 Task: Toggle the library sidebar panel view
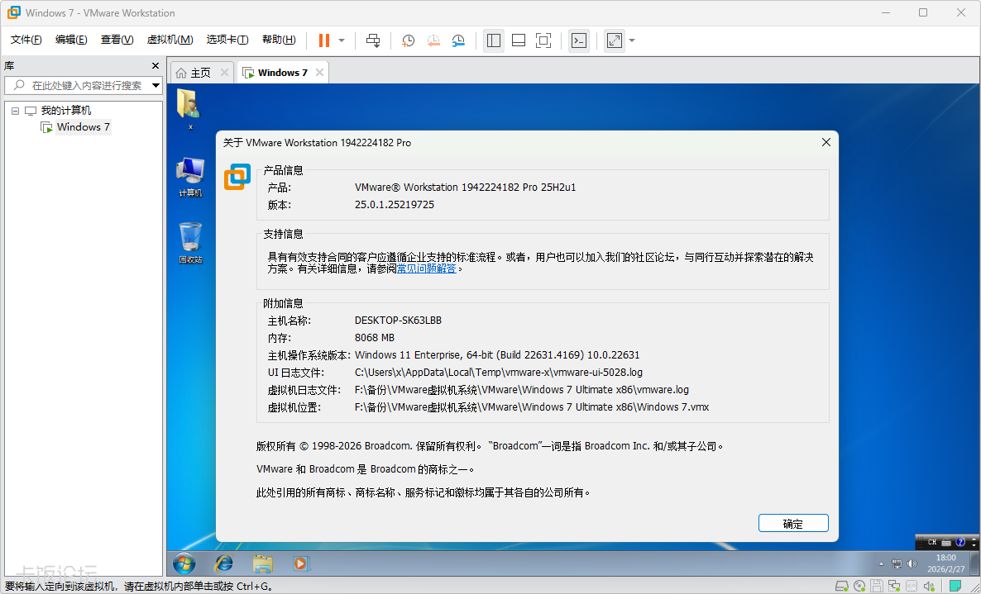(494, 40)
